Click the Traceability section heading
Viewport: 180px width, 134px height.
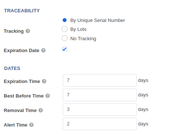[x=22, y=11]
